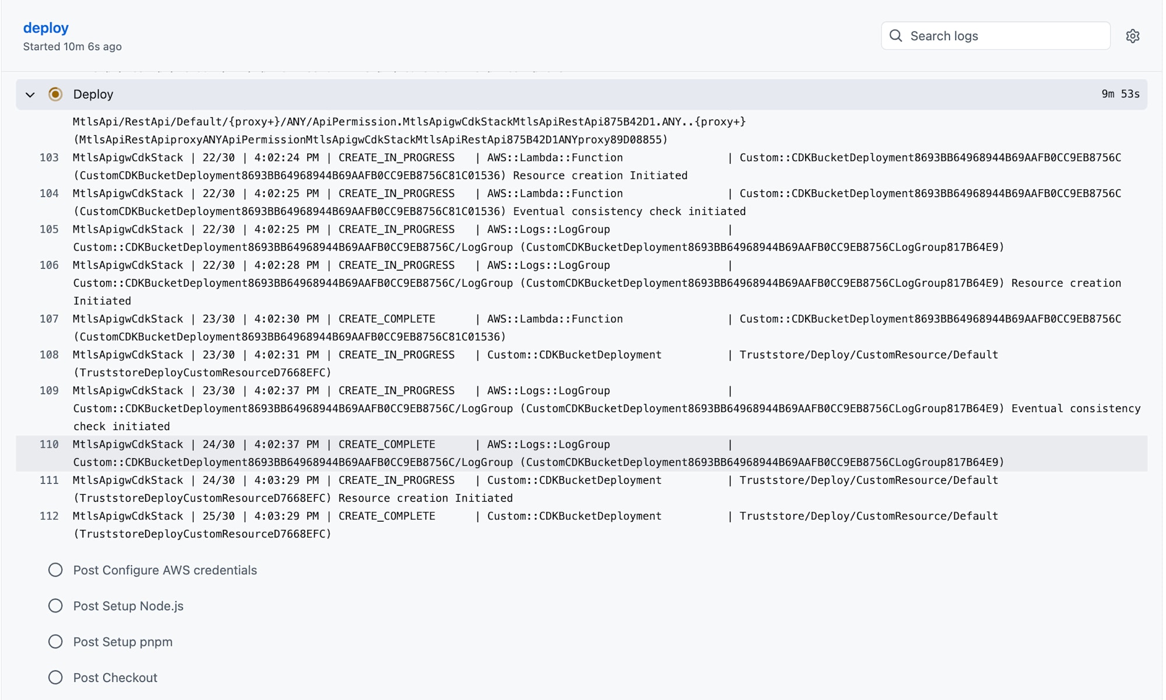The height and width of the screenshot is (700, 1166).
Task: Expand the Post Configure AWS credentials step
Action: pos(165,570)
